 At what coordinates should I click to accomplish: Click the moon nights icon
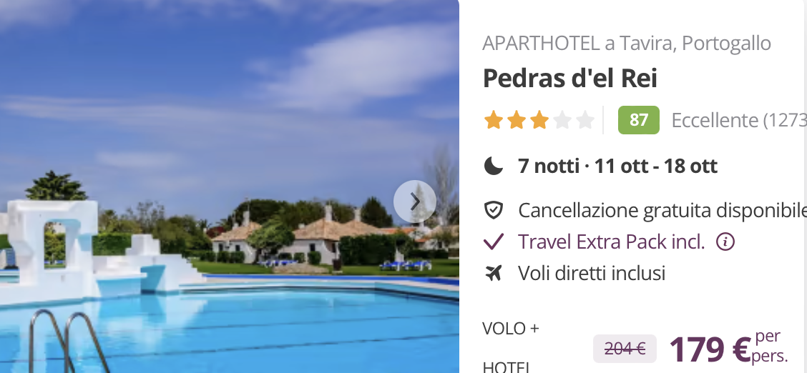494,166
